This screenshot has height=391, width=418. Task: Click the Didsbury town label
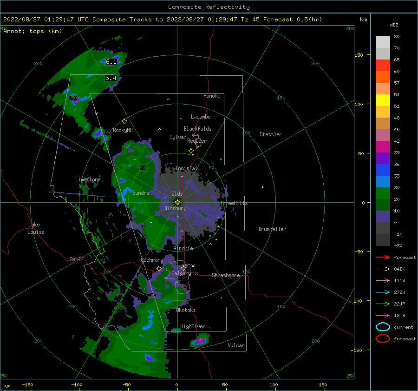pyautogui.click(x=176, y=208)
